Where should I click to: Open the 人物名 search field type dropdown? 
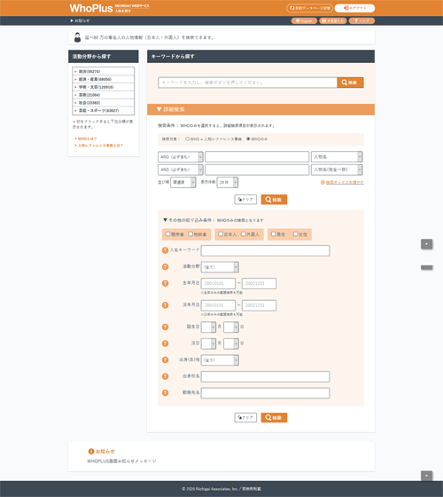coord(337,157)
